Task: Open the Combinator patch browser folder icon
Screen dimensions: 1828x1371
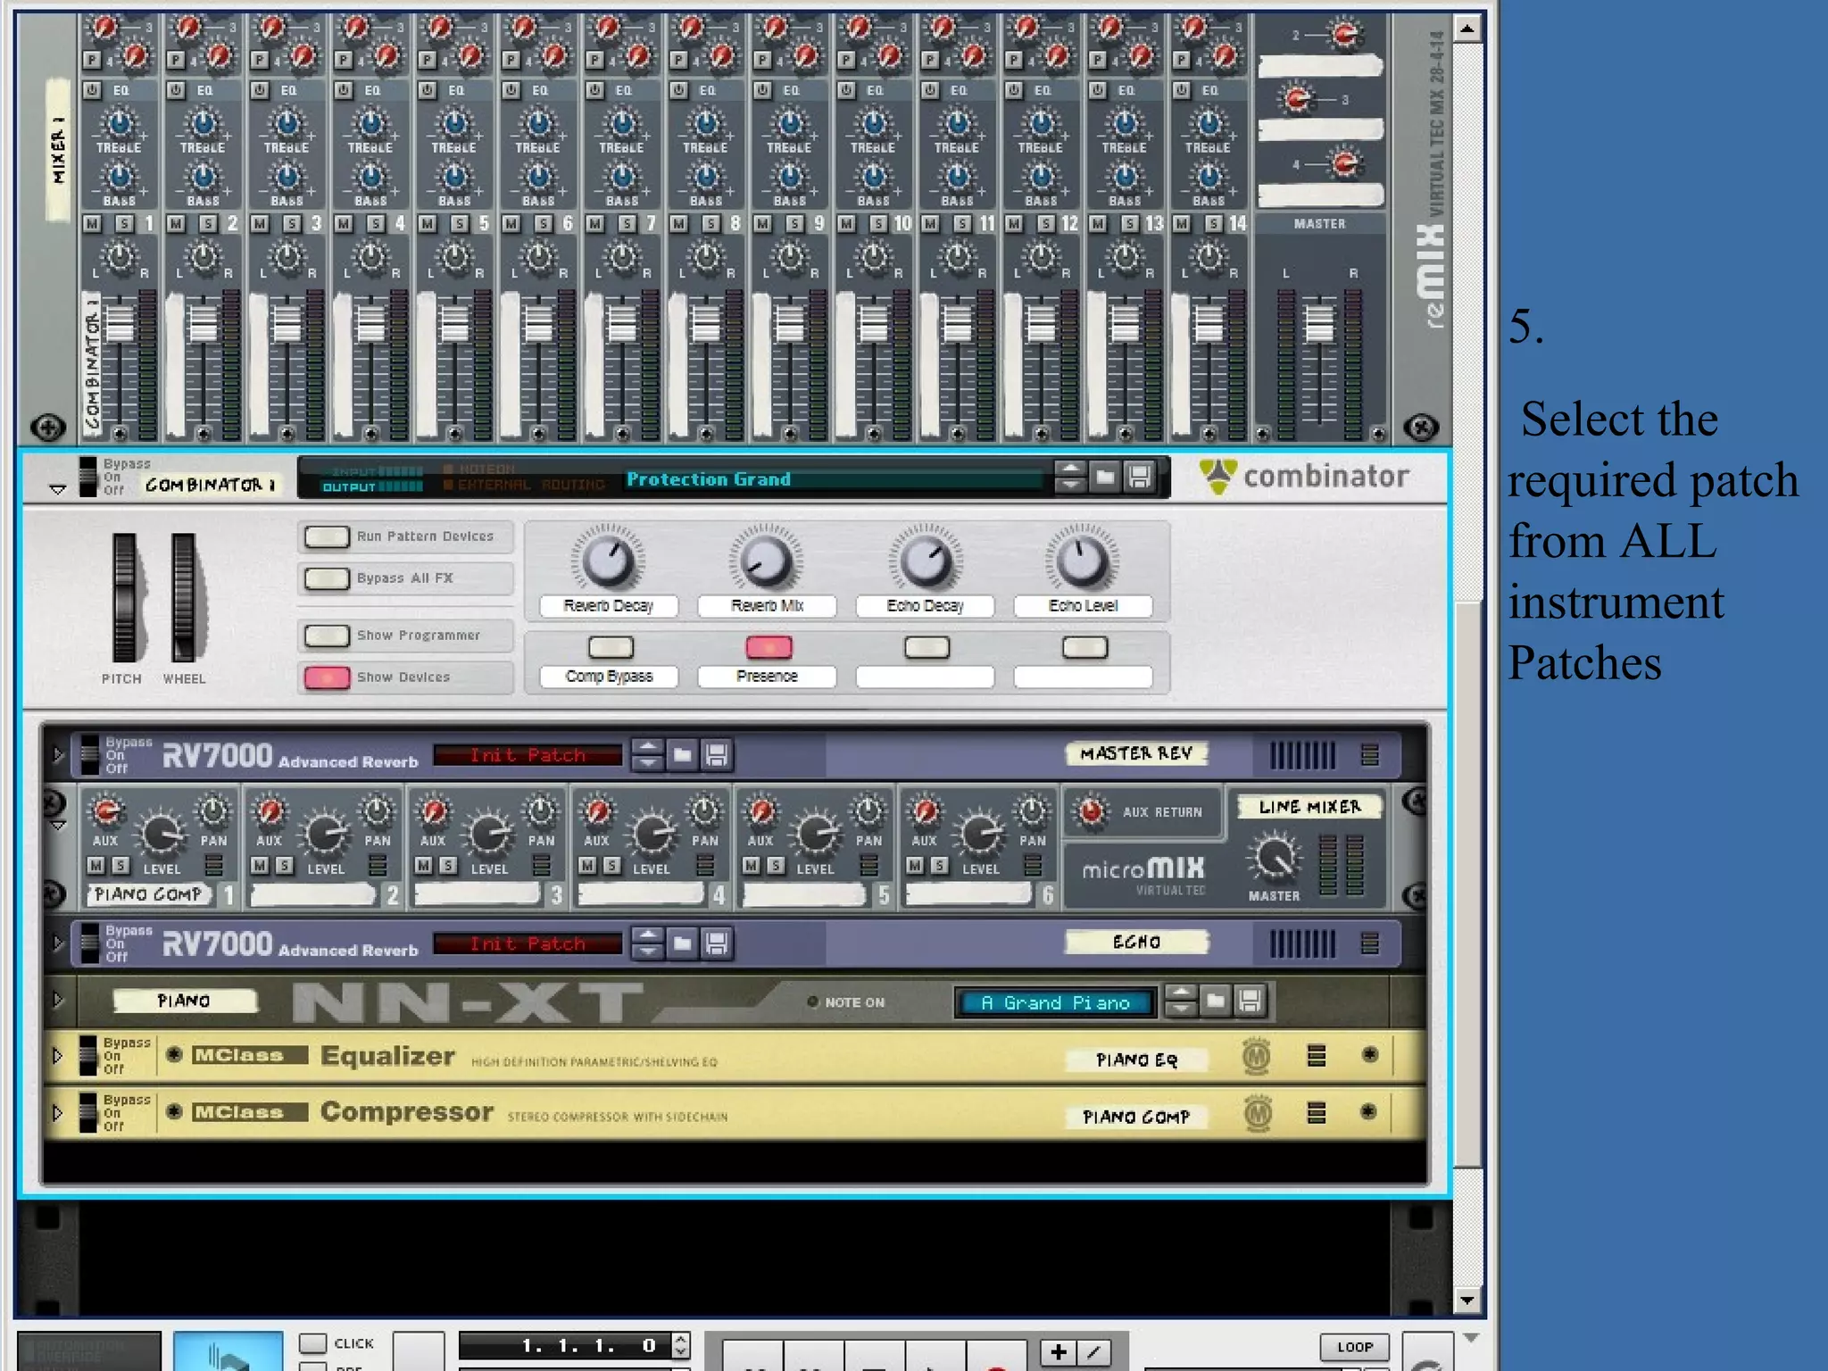Action: click(1105, 477)
